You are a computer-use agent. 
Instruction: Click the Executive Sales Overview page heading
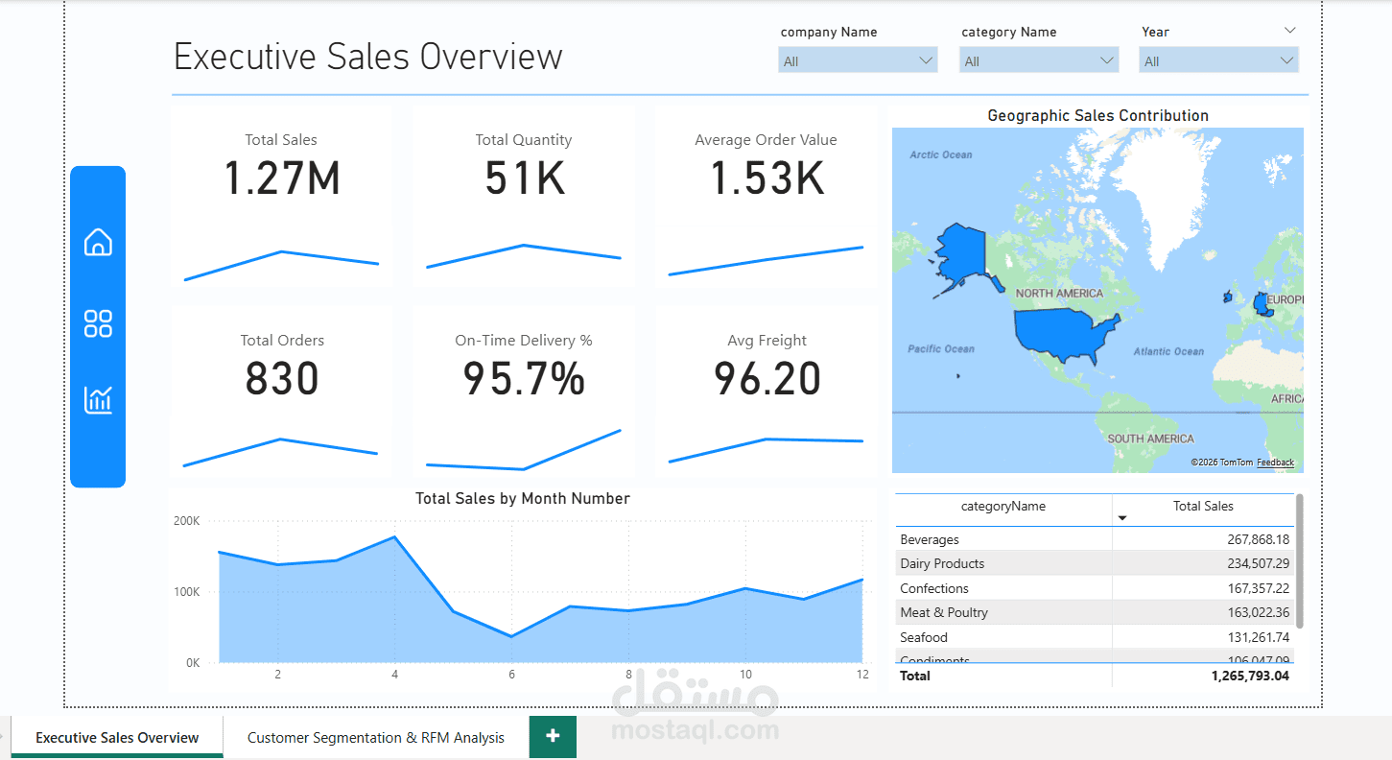pos(367,57)
